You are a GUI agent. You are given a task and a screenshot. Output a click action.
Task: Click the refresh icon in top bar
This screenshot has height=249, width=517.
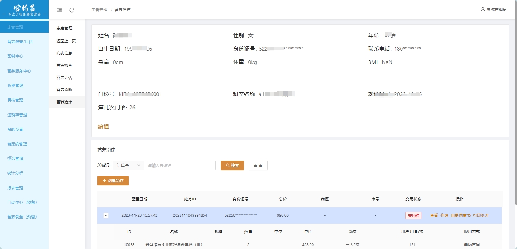[72, 10]
